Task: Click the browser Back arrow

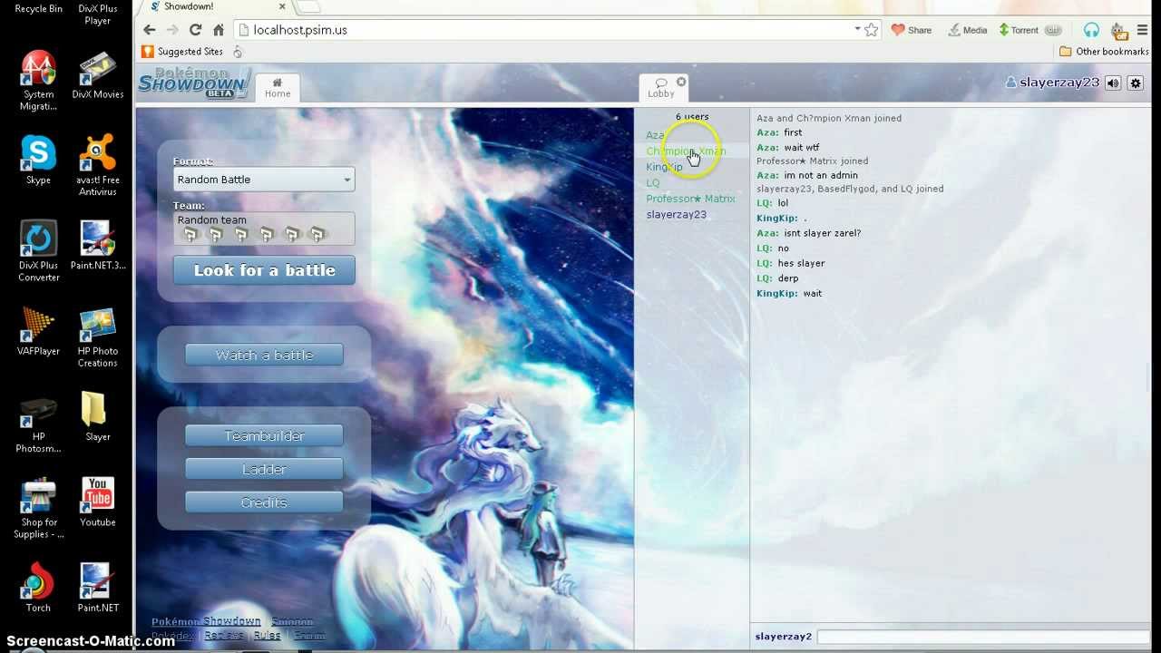Action: tap(150, 30)
